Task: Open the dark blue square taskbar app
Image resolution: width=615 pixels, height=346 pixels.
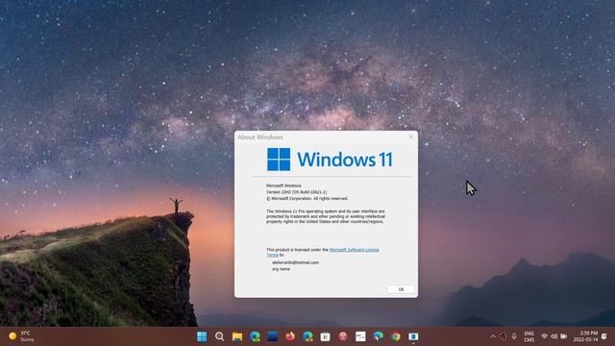Action: click(x=273, y=336)
